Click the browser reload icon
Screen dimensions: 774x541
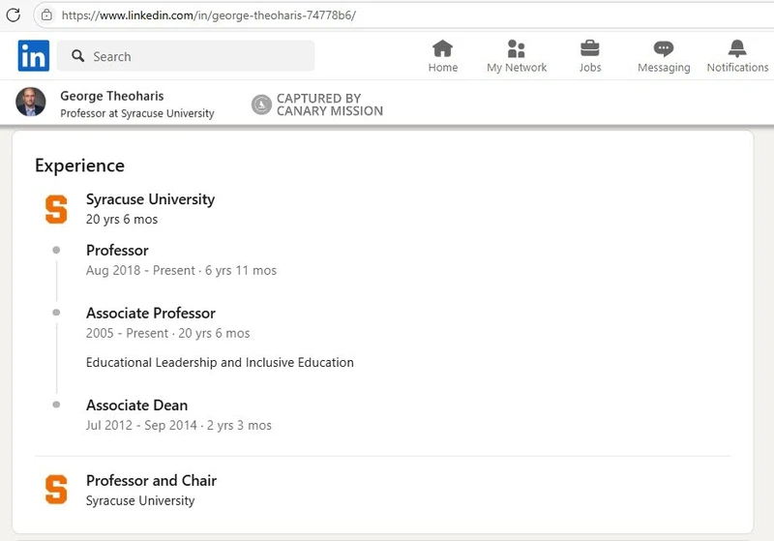pyautogui.click(x=14, y=15)
